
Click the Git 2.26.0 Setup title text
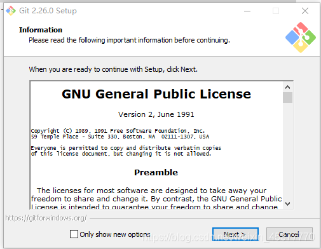tap(48, 11)
